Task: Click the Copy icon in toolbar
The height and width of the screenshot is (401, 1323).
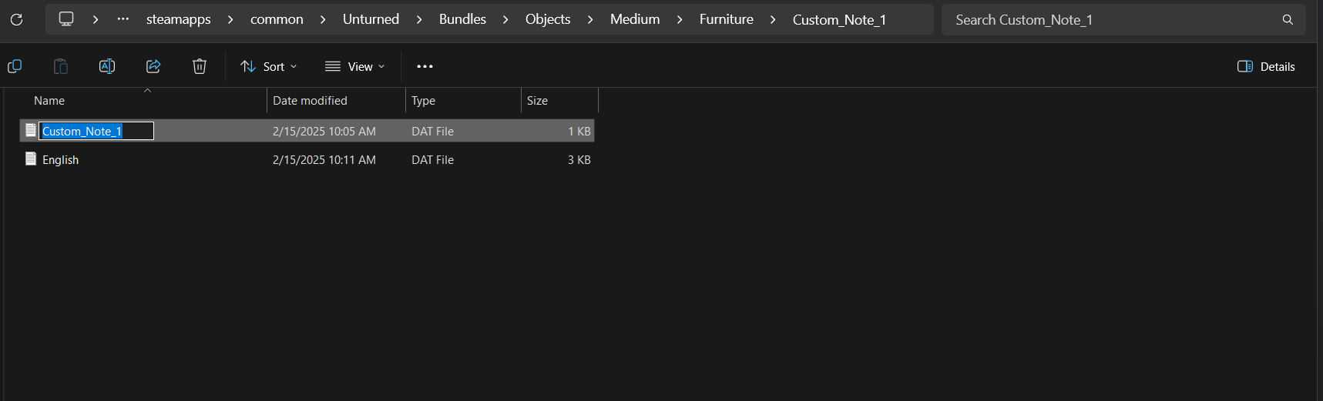Action: [15, 66]
